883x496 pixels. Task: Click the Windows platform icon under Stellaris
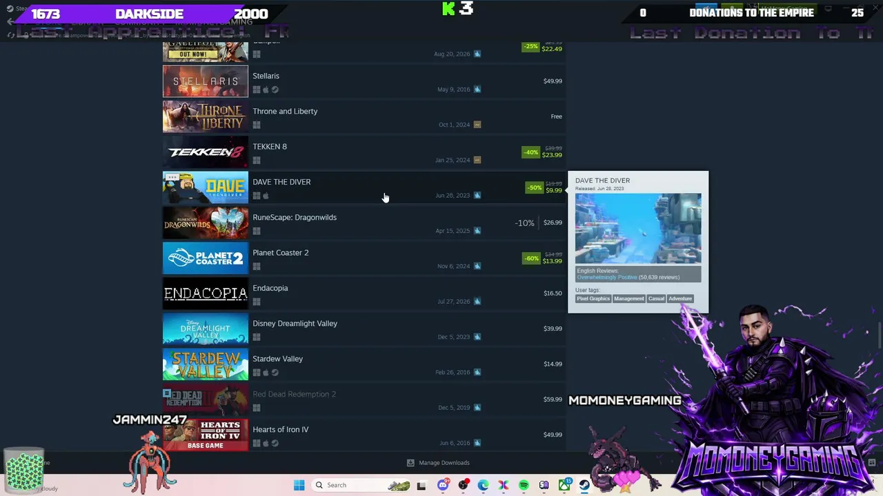pos(257,90)
